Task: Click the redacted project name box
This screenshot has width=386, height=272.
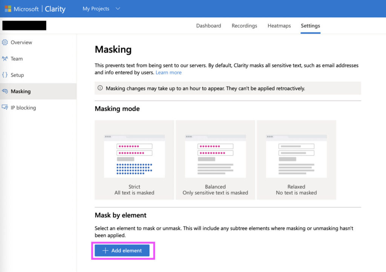Action: point(24,26)
